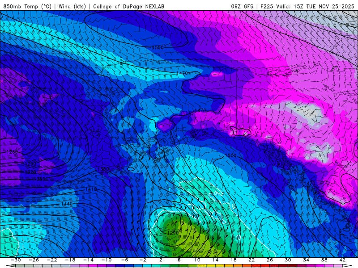Click the '-22' colorbar scale label
The width and height of the screenshot is (358, 268).
point(52,260)
